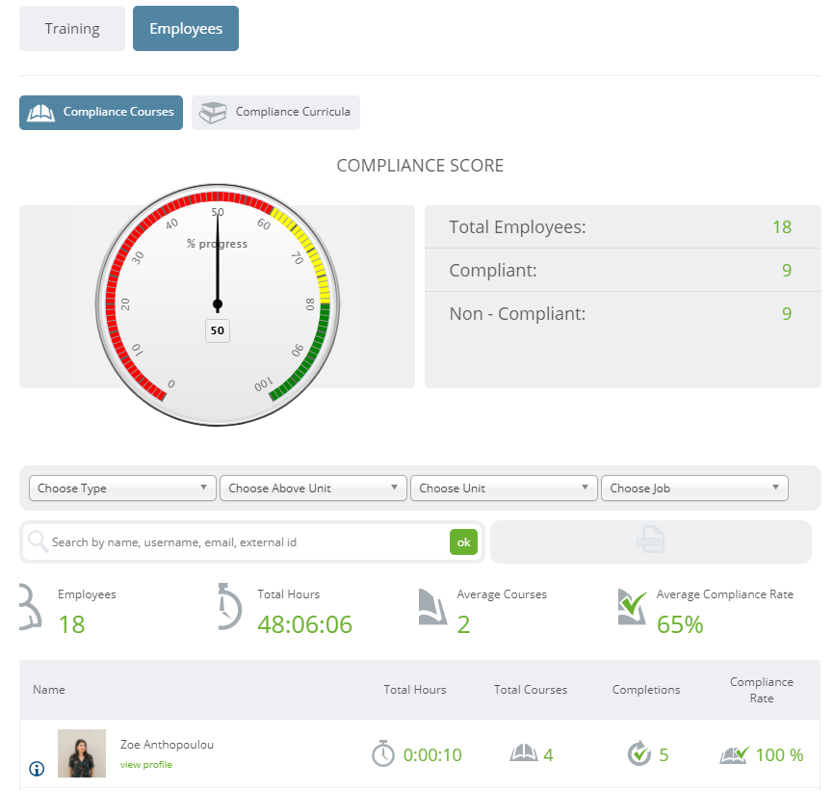The width and height of the screenshot is (834, 791).
Task: Expand the Choose Type dropdown
Action: [x=122, y=488]
